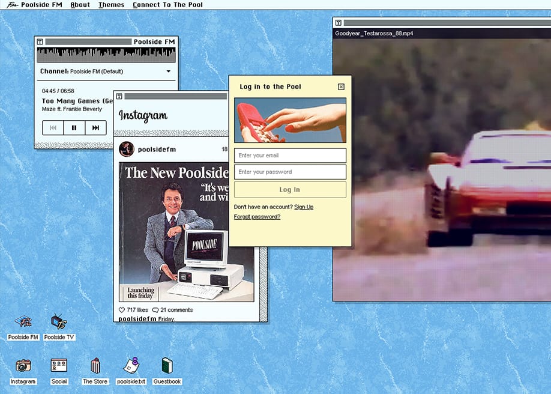Open the Channel dropdown arrow
The width and height of the screenshot is (551, 394).
(169, 71)
